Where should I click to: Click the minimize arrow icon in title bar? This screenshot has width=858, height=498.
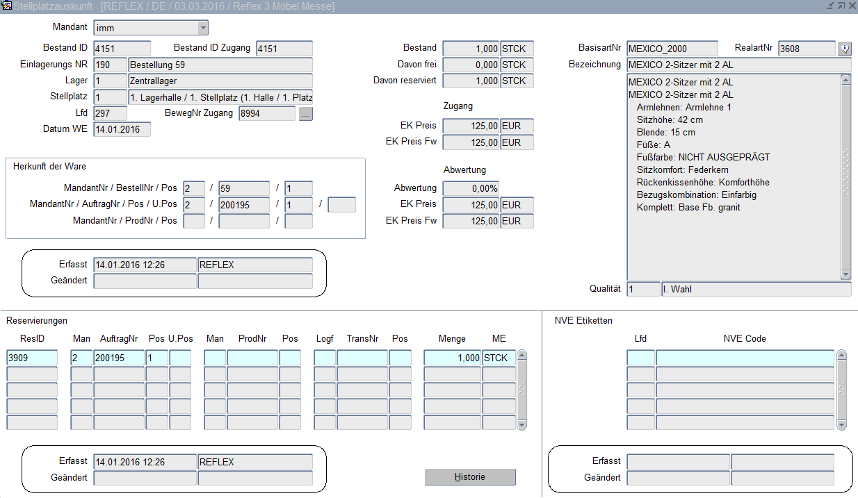click(x=829, y=6)
